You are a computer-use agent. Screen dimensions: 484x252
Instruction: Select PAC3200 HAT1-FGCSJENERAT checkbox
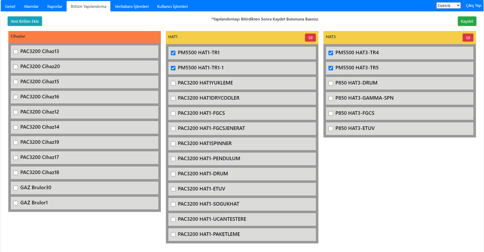point(173,129)
